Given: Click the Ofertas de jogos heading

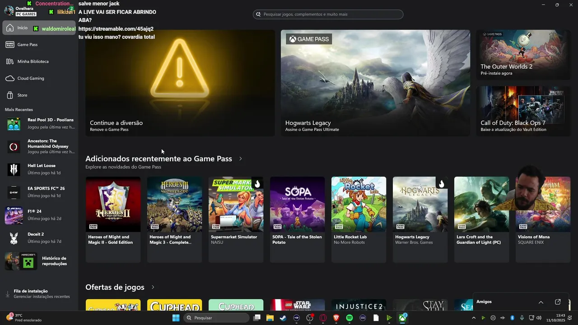Looking at the screenshot, I should (x=115, y=288).
